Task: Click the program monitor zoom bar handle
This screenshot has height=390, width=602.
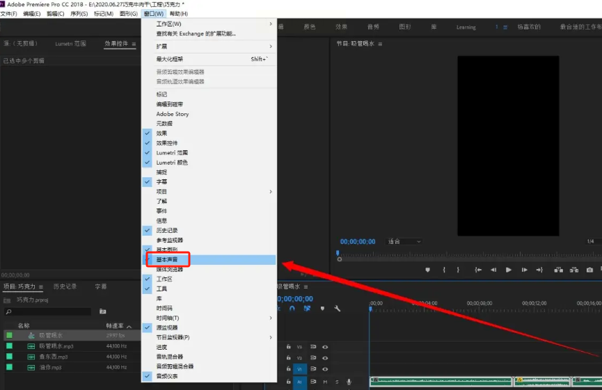Action: click(340, 259)
